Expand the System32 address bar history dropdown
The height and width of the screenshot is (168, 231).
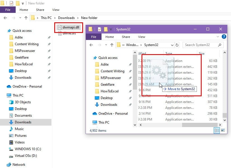[172, 45]
